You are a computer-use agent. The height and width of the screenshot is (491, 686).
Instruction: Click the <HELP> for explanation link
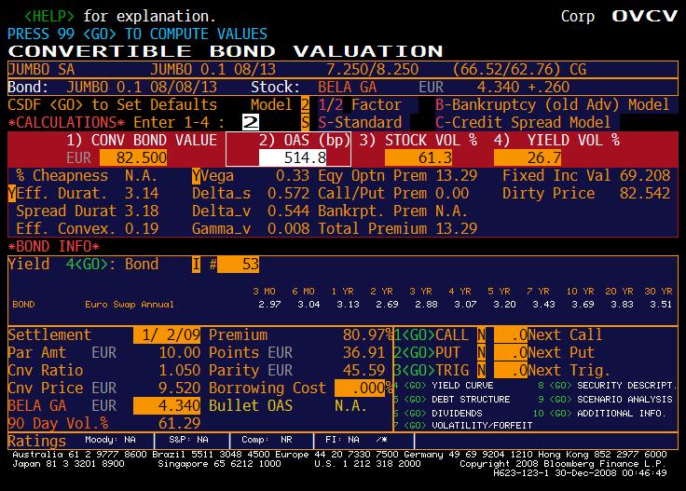pyautogui.click(x=120, y=16)
